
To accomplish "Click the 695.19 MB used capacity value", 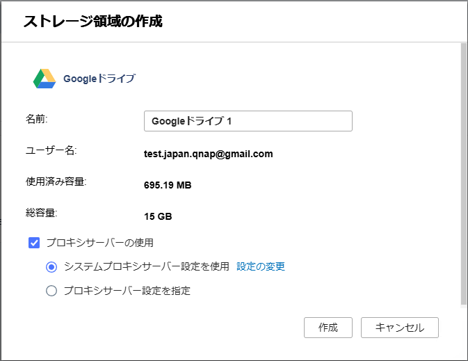I will (x=167, y=186).
